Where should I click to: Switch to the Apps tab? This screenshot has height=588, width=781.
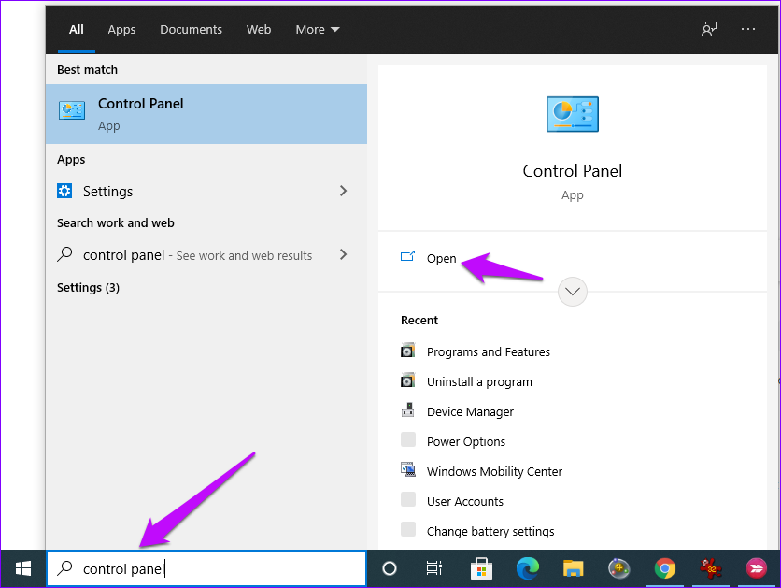tap(121, 29)
